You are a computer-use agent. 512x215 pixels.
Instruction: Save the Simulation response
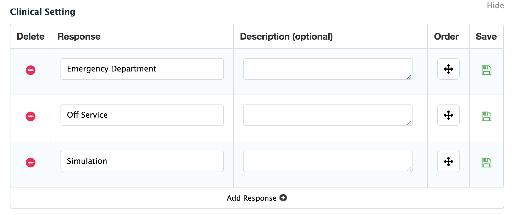pos(486,162)
